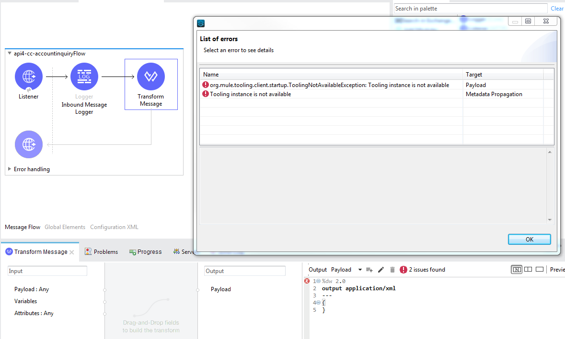Click the Progress view icon
The image size is (565, 339).
[x=133, y=252]
